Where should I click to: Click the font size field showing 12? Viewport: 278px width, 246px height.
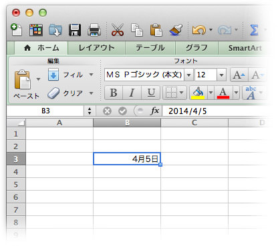[x=205, y=75]
